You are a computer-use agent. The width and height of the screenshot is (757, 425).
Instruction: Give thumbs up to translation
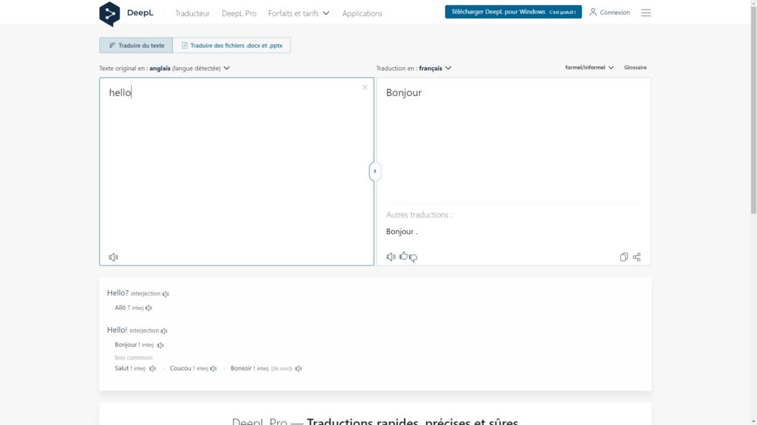coord(403,256)
